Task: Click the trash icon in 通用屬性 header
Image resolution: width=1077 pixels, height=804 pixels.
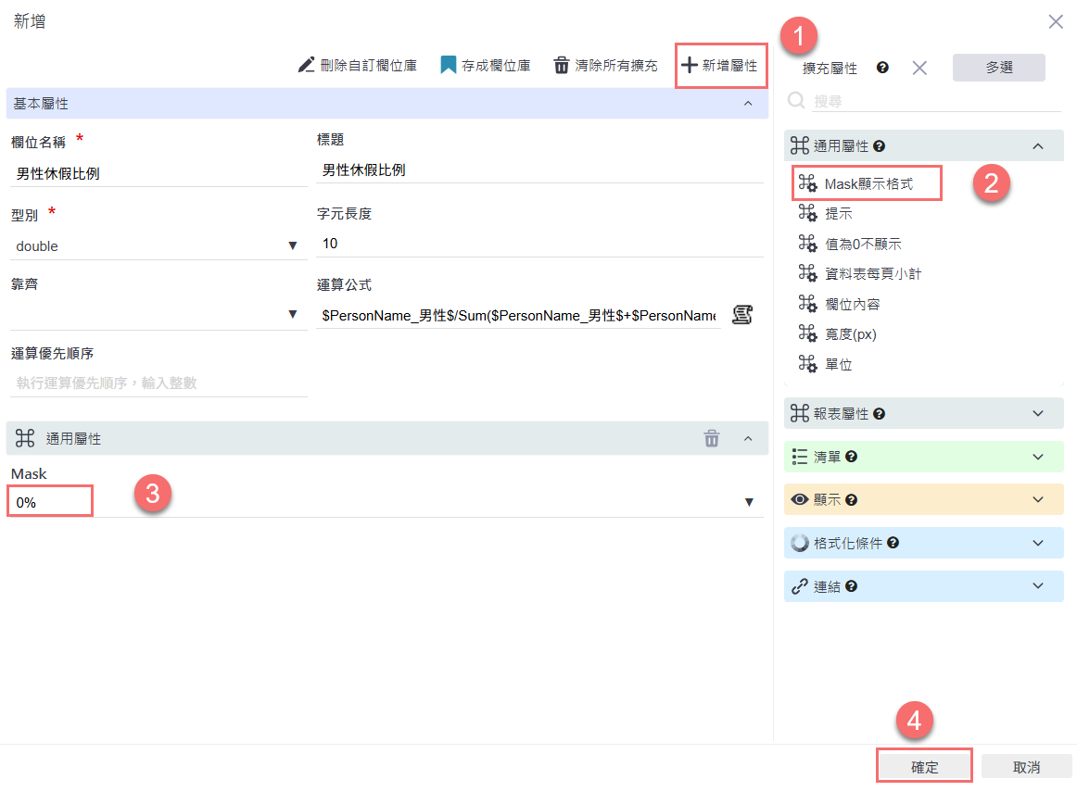Action: coord(711,439)
